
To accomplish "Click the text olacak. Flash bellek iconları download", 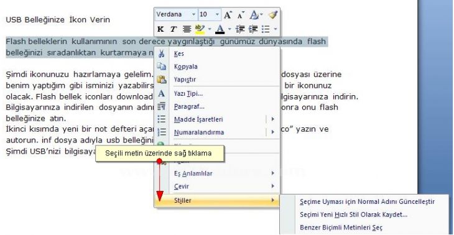I will pyautogui.click(x=80, y=96).
